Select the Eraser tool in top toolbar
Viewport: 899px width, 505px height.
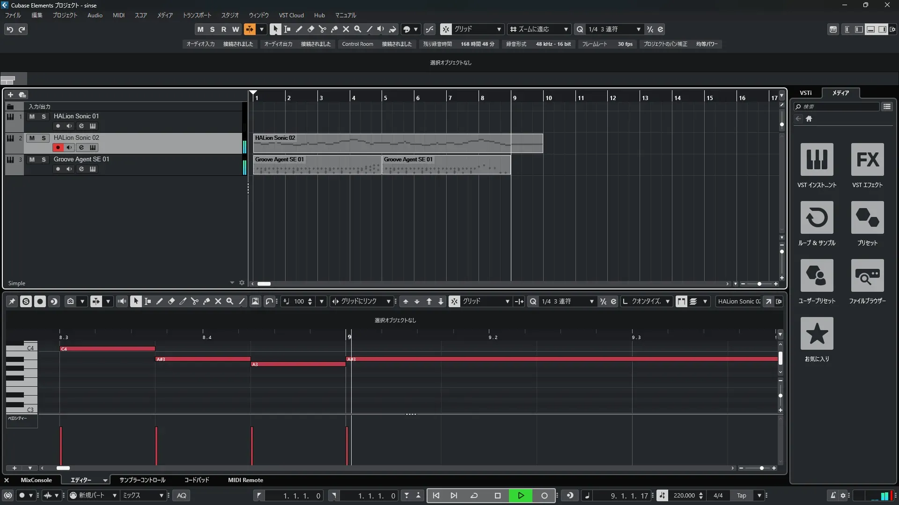(310, 29)
